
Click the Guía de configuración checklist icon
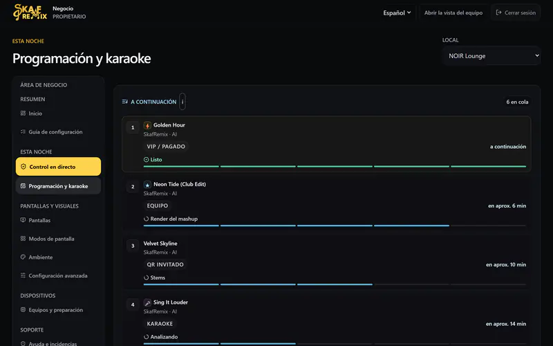tap(23, 131)
